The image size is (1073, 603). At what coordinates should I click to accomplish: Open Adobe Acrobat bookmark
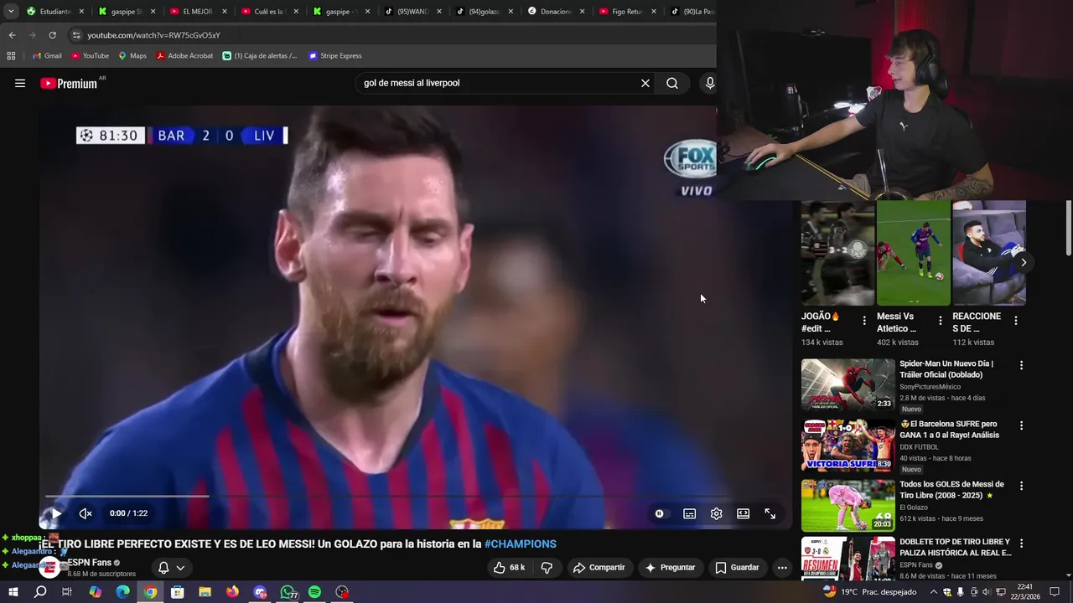coord(184,56)
